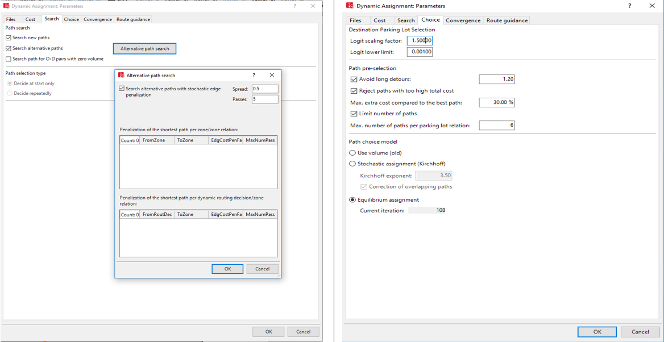Click OK in right Parameters window
The image size is (664, 342).
(597, 331)
